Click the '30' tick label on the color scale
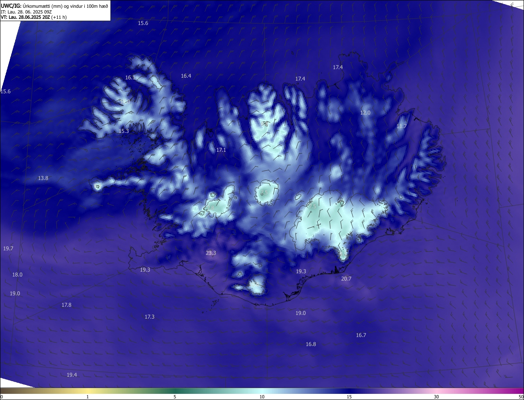The width and height of the screenshot is (524, 400). pyautogui.click(x=436, y=397)
